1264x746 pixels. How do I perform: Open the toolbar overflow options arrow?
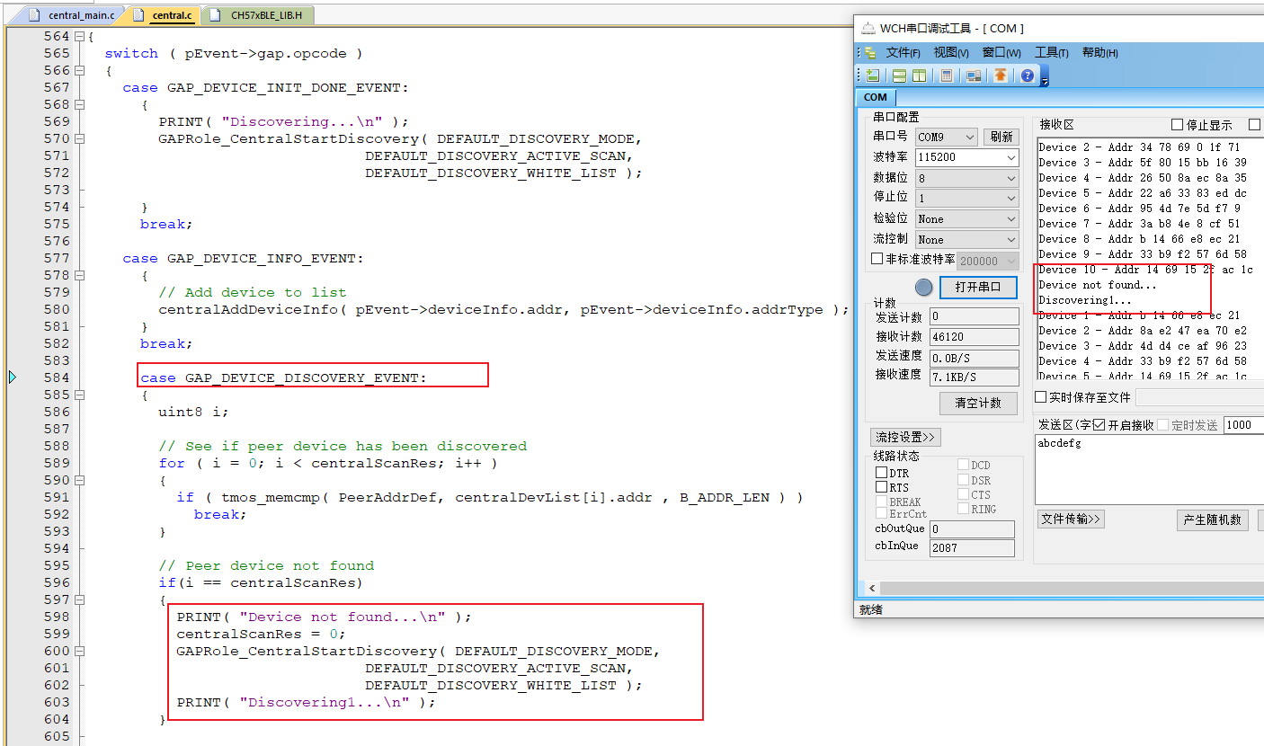[x=1045, y=81]
